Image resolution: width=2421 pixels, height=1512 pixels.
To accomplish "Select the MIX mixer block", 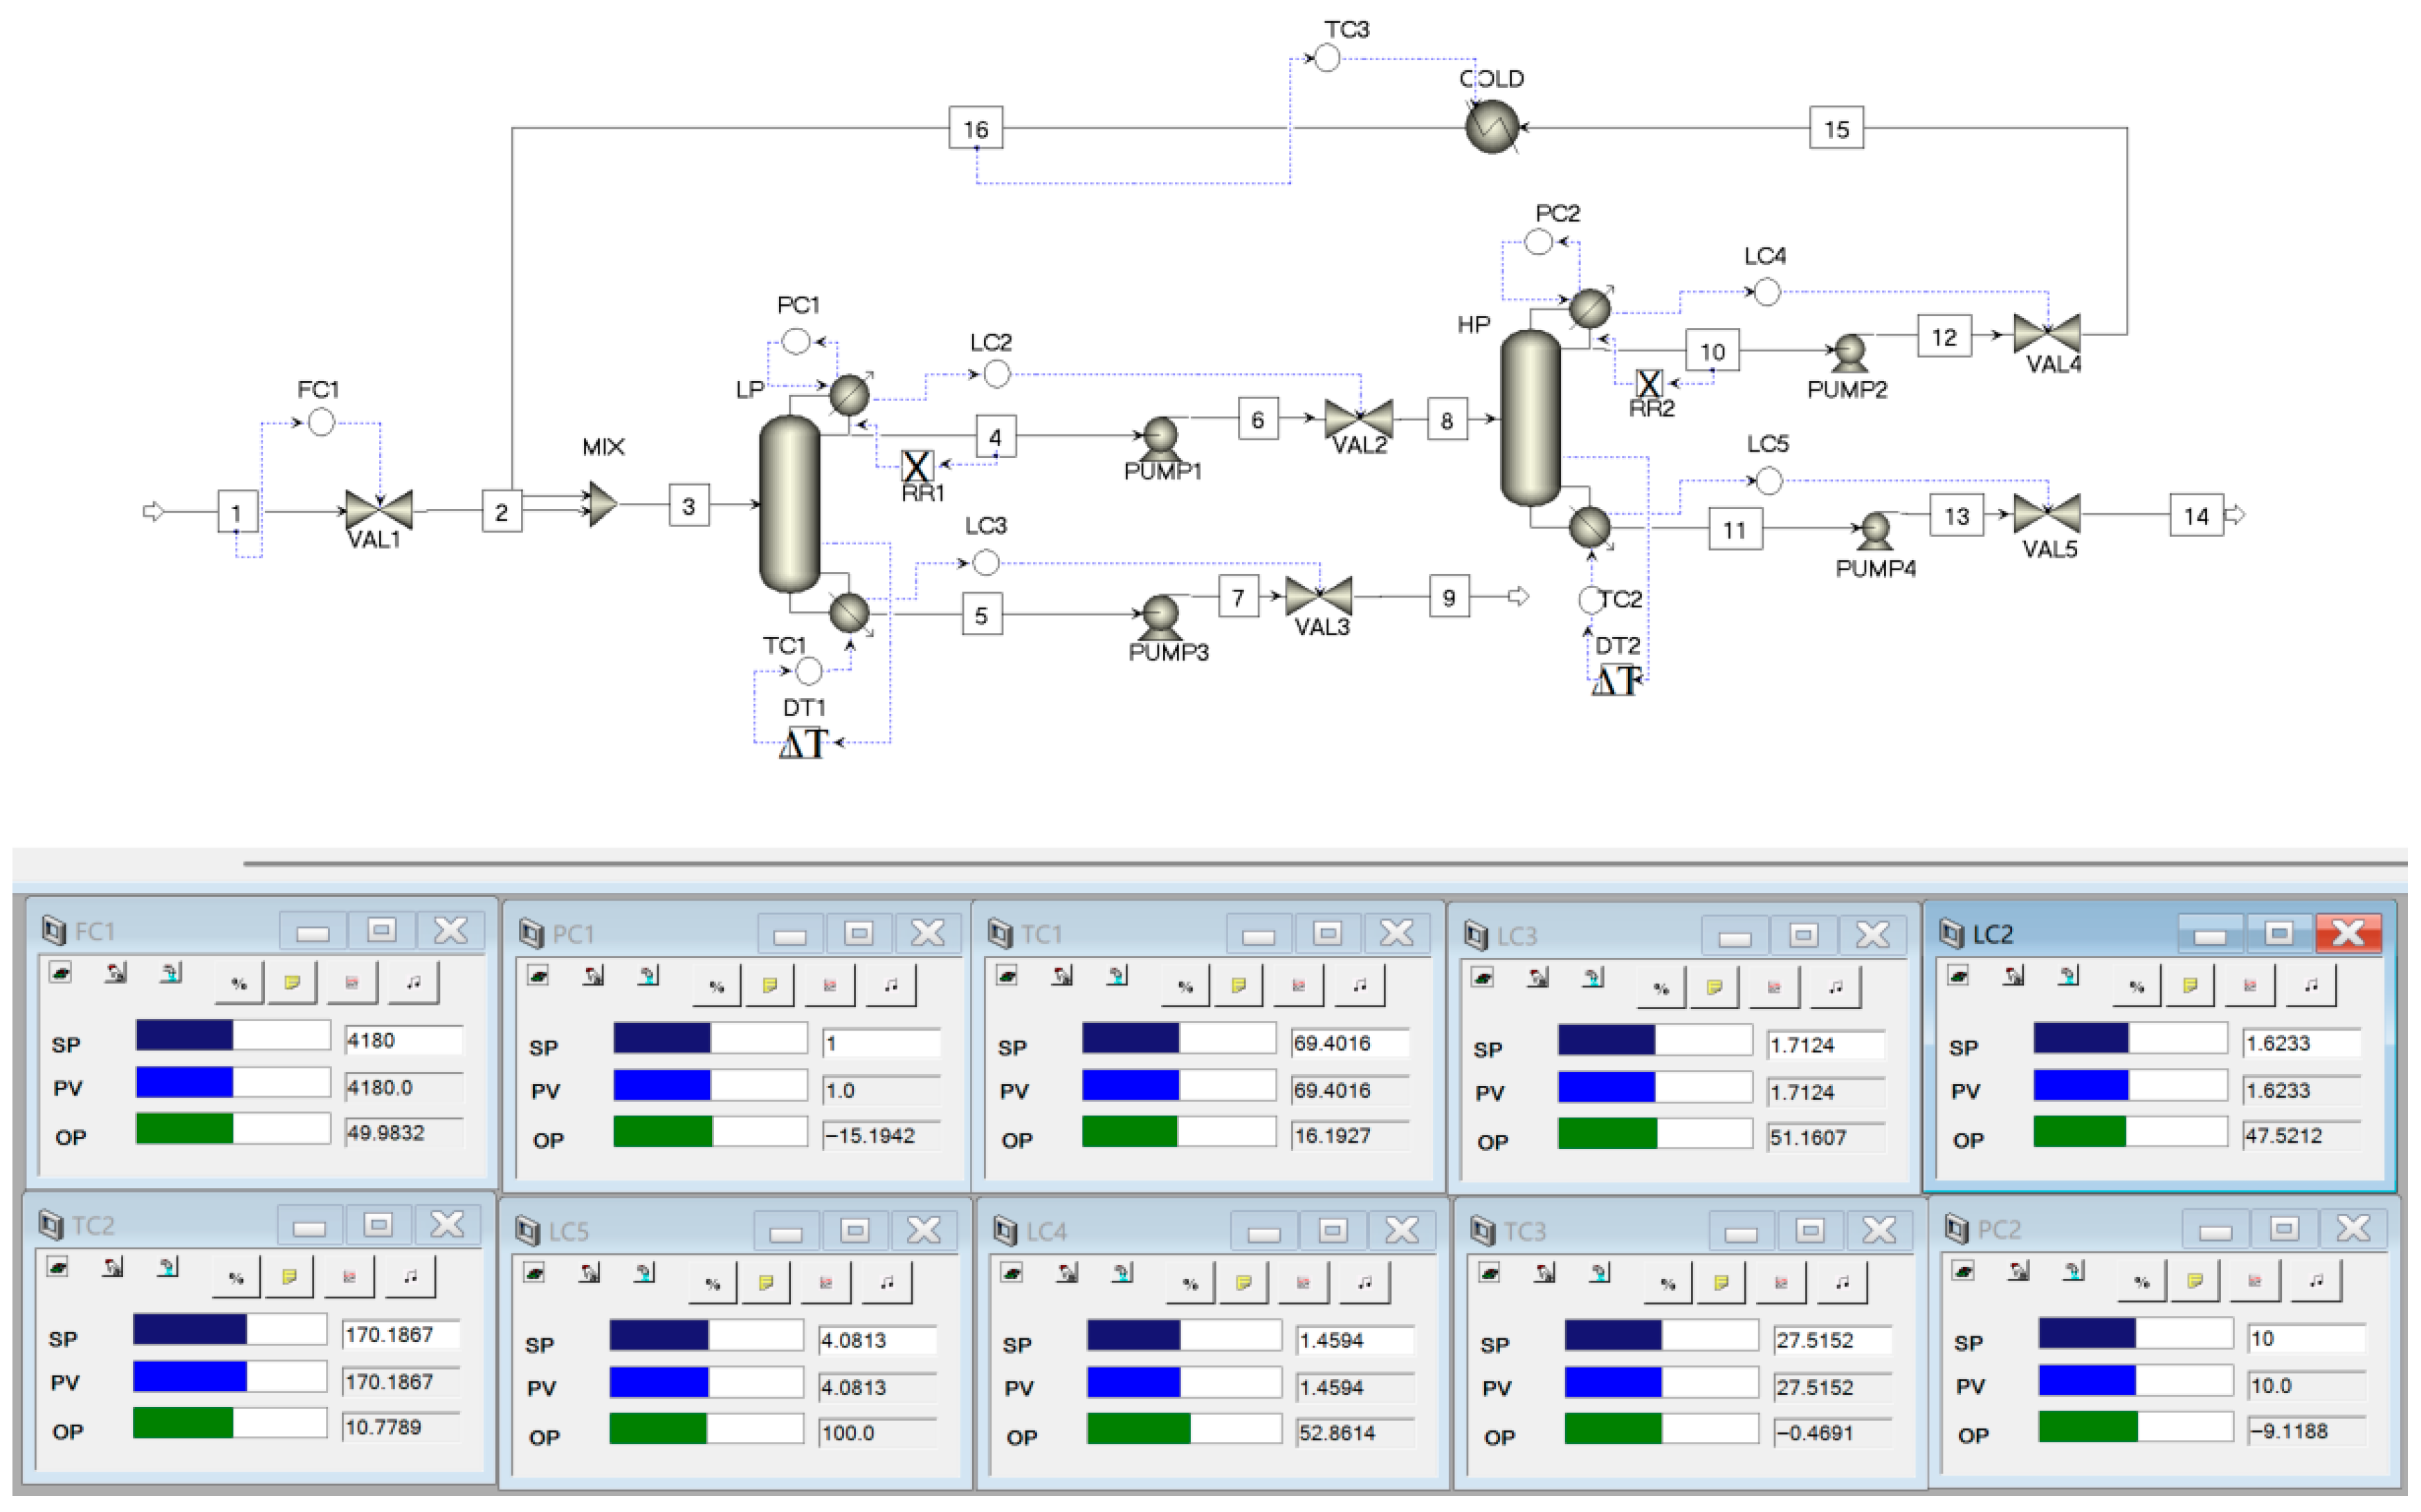I will (x=601, y=504).
